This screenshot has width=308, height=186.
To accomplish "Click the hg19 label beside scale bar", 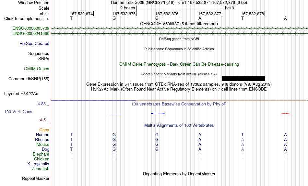I will [230, 8].
